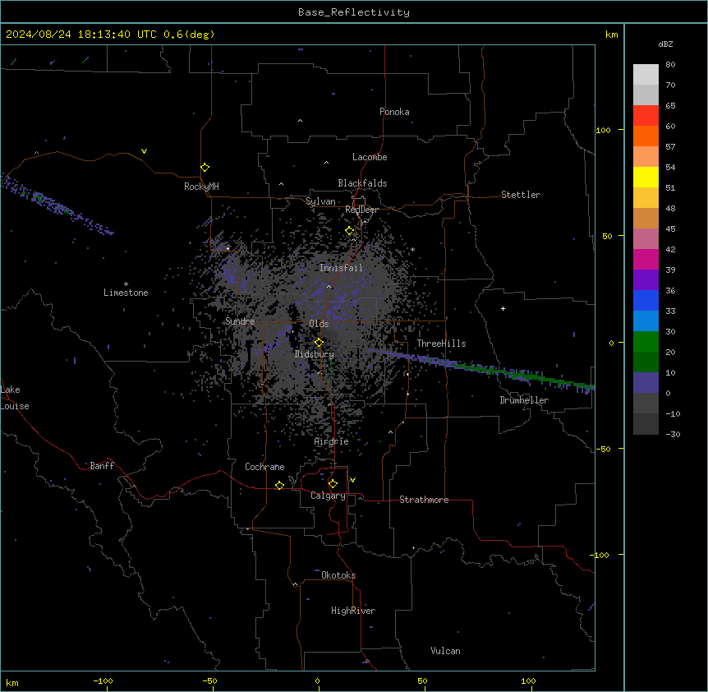The width and height of the screenshot is (708, 692).
Task: Click the white plus marker northwest of Drumheller
Action: pyautogui.click(x=503, y=308)
